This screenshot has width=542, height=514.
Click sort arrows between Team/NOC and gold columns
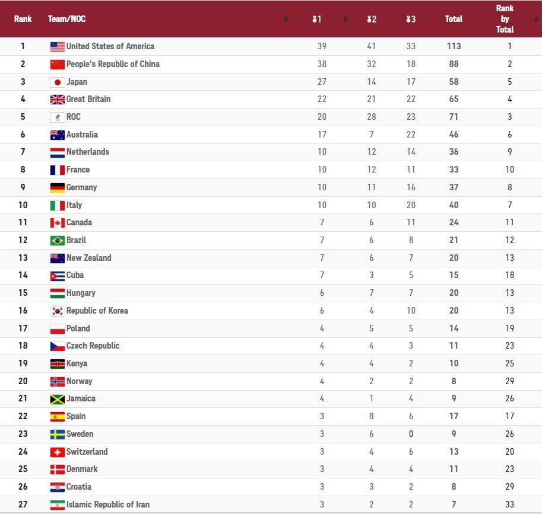coord(286,19)
